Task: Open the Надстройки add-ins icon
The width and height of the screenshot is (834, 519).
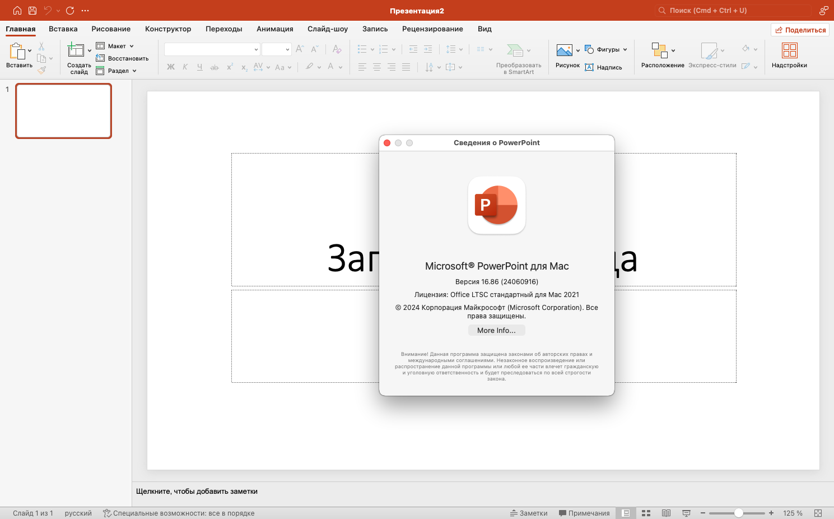Action: click(x=789, y=51)
